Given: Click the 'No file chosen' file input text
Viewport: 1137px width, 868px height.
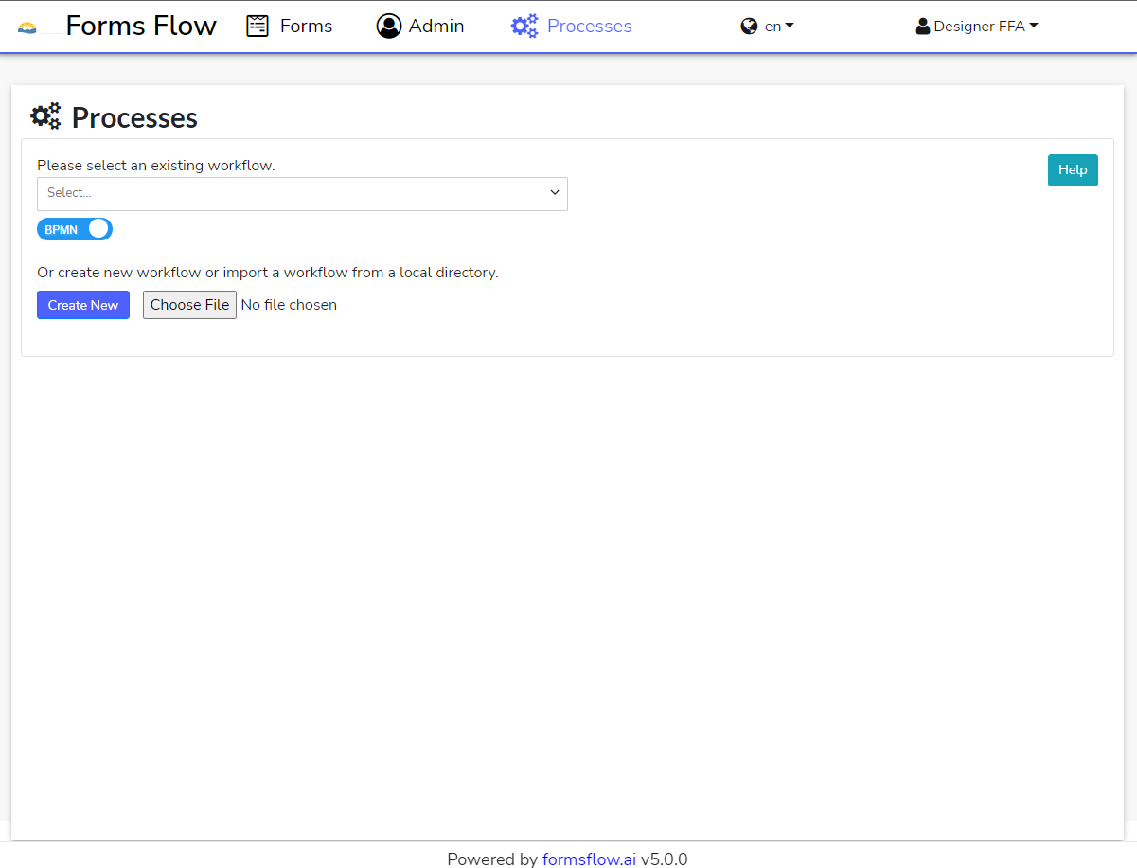Looking at the screenshot, I should coord(289,305).
